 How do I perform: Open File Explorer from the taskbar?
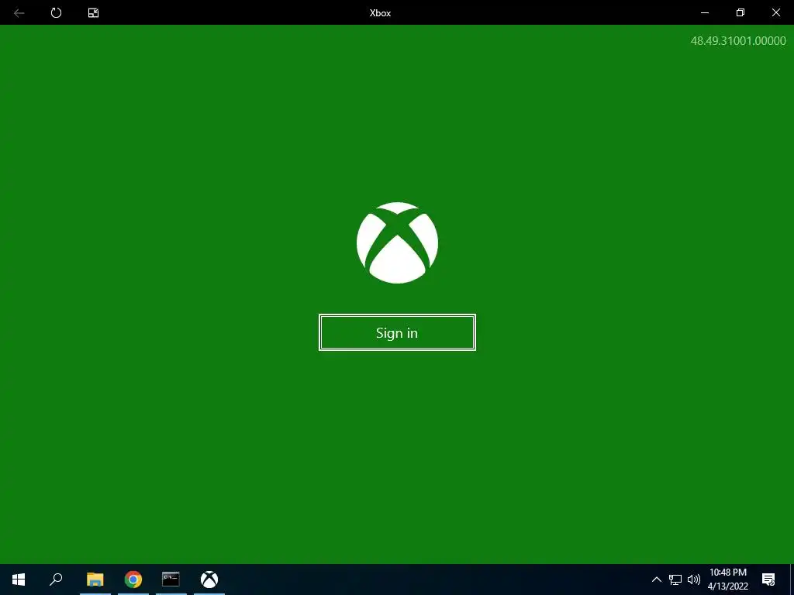click(x=95, y=580)
